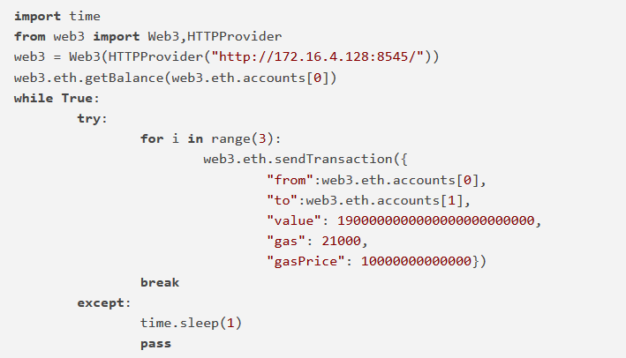
Task: Click the value number 1900000000000000000000000
Action: click(x=436, y=220)
